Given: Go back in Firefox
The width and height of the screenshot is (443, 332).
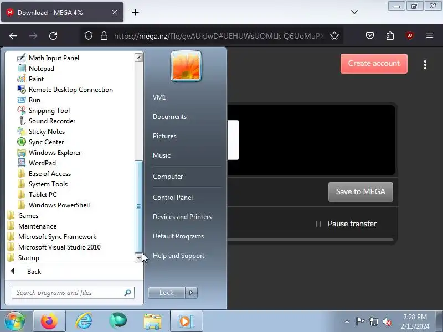Looking at the screenshot, I should coord(13,36).
